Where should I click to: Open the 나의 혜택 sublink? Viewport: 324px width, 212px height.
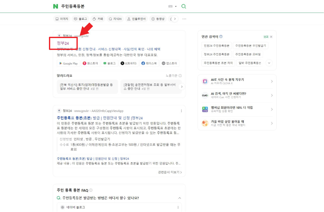click(154, 49)
